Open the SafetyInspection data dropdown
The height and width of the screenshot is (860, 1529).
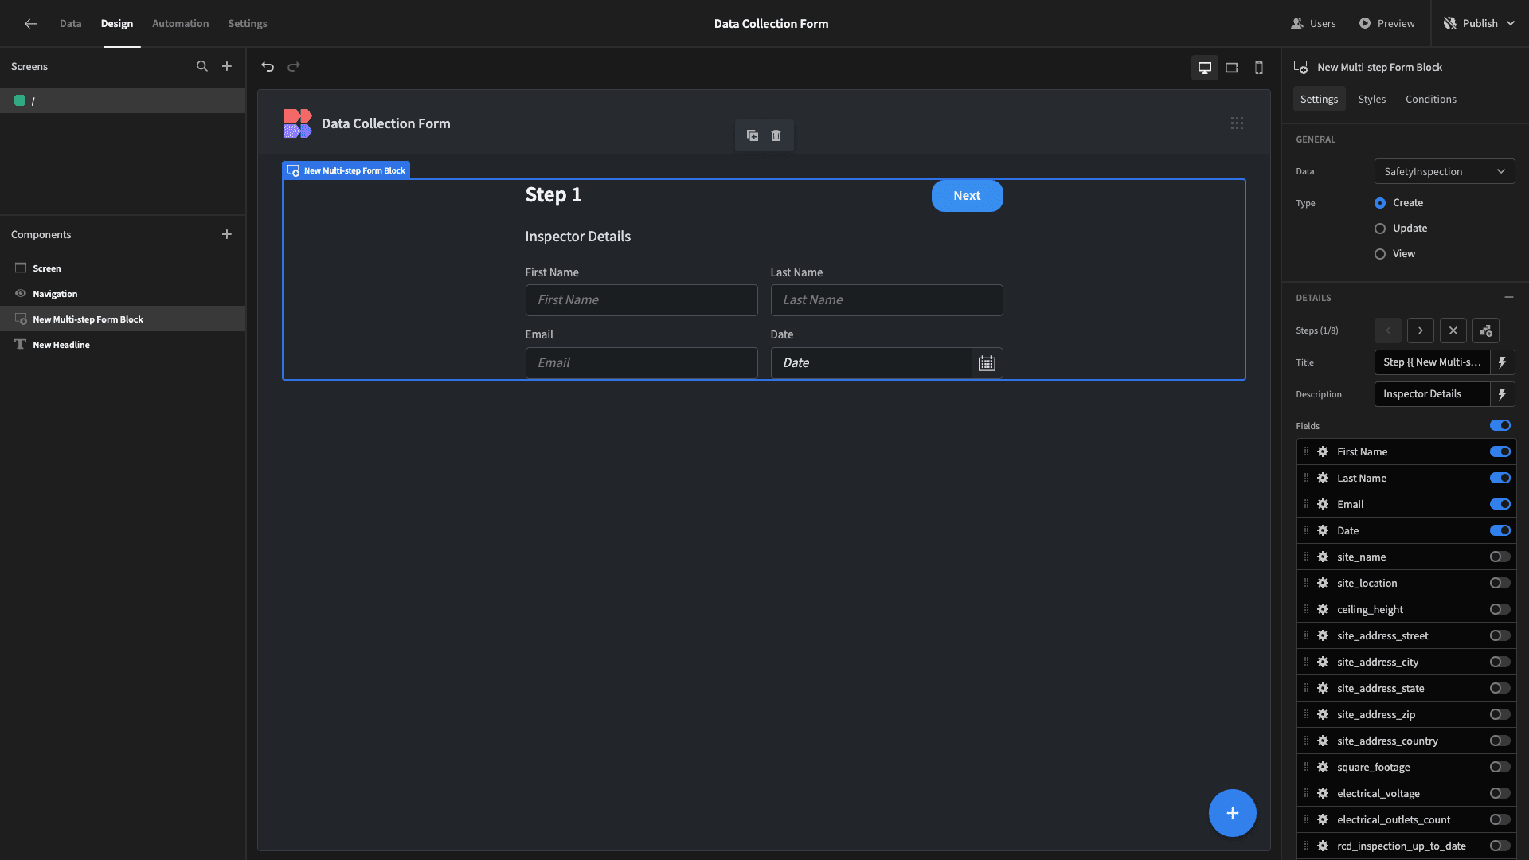pos(1444,171)
